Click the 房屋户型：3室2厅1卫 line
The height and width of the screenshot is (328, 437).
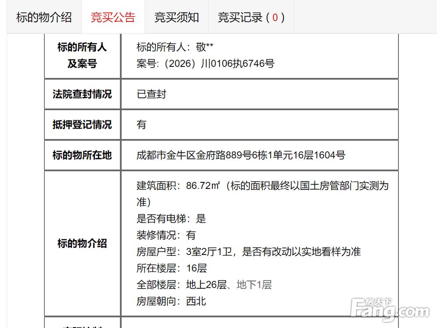click(249, 251)
